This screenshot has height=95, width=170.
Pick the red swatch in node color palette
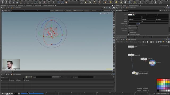[160, 80]
